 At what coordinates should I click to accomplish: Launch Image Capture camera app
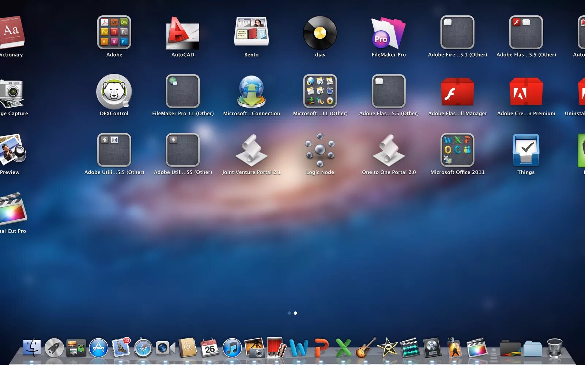[x=11, y=93]
